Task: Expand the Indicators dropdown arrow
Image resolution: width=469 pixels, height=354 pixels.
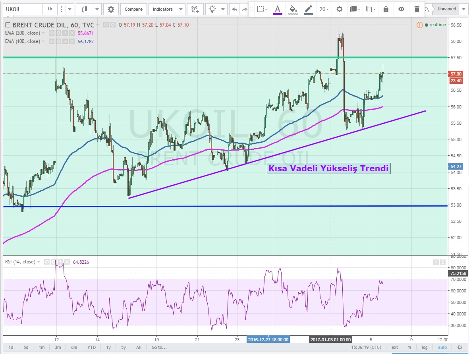Action: [181, 9]
